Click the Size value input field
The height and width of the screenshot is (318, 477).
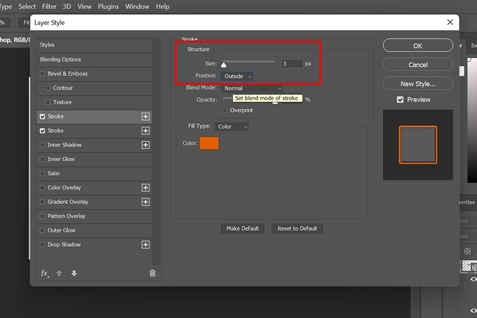292,64
